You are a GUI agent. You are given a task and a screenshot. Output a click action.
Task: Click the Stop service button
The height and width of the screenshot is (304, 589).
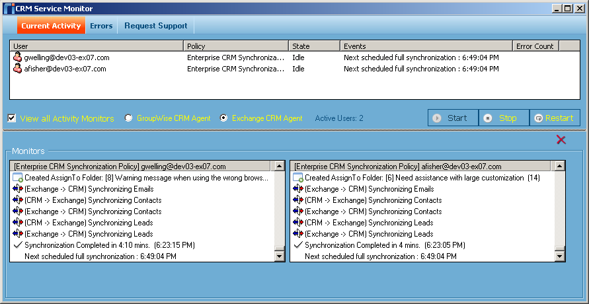pyautogui.click(x=504, y=118)
